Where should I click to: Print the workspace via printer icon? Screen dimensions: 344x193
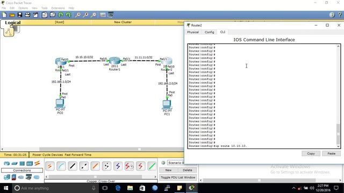coord(27,15)
